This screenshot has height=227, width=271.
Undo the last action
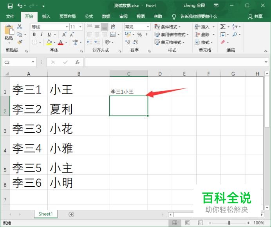(20, 6)
